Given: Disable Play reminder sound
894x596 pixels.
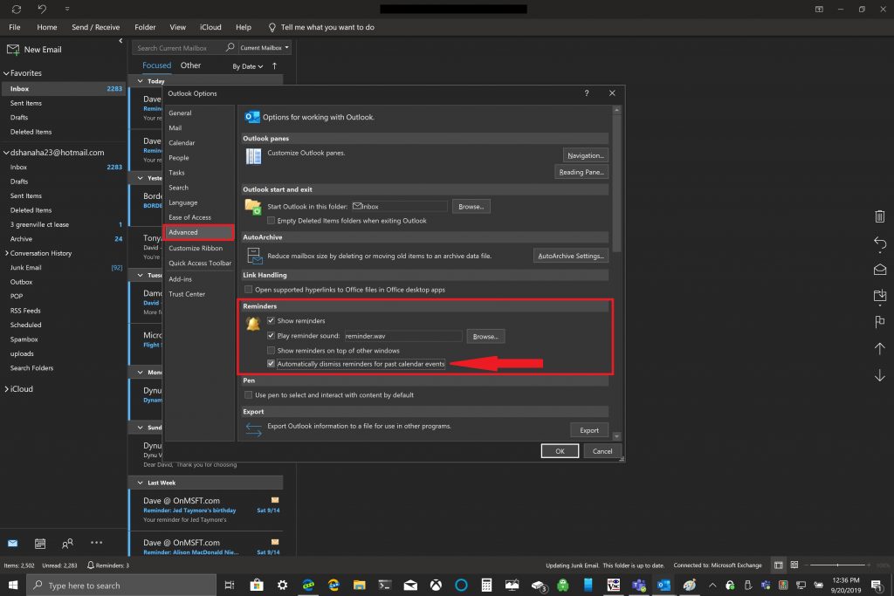Looking at the screenshot, I should pyautogui.click(x=272, y=335).
